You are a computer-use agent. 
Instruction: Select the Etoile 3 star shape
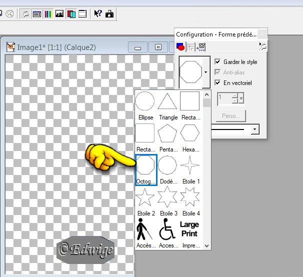point(167,202)
